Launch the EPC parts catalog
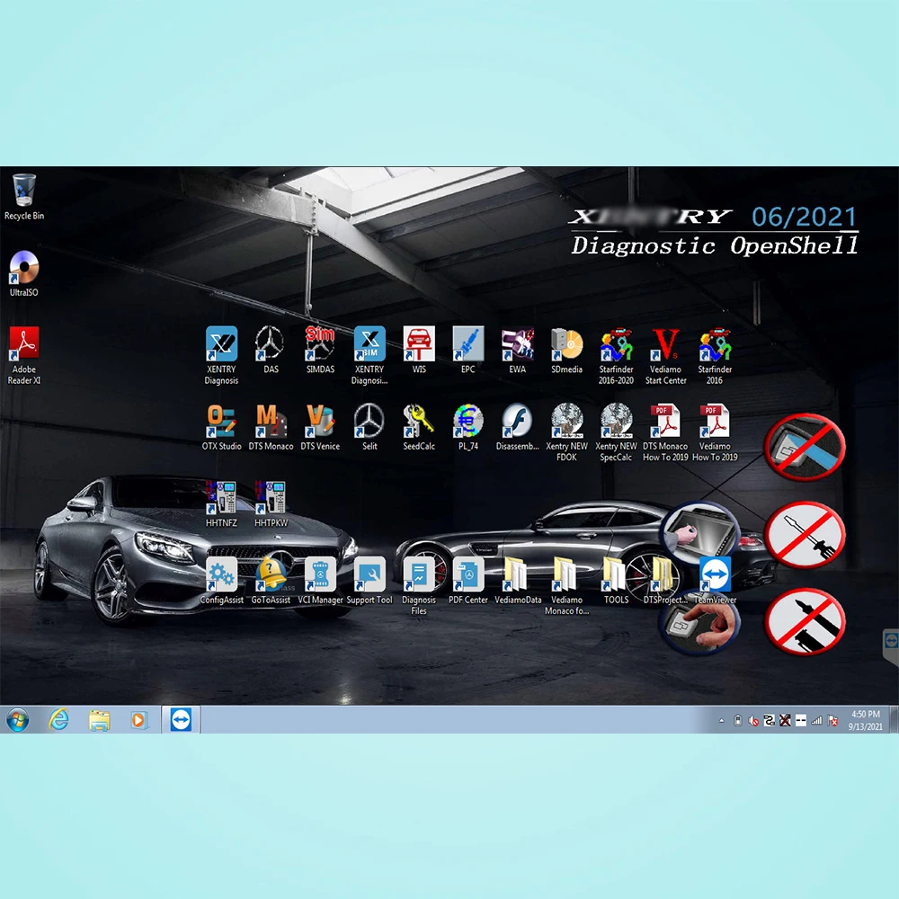Image resolution: width=899 pixels, height=899 pixels. point(468,350)
